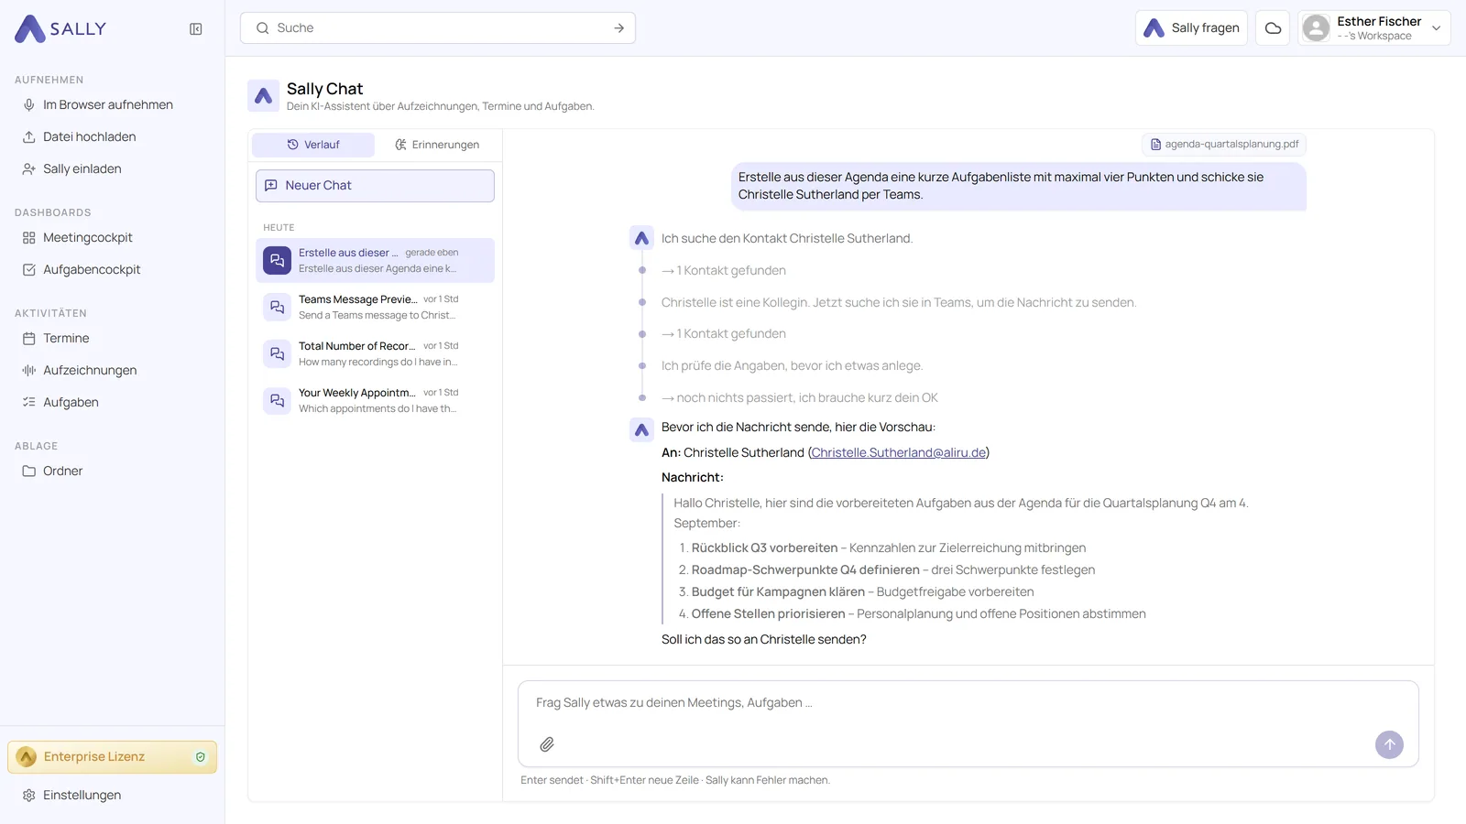
Task: Click the paperclip attachment icon
Action: coord(547,744)
